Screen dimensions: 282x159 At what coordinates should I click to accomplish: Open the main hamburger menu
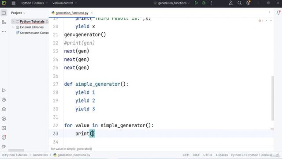coord(13,3)
